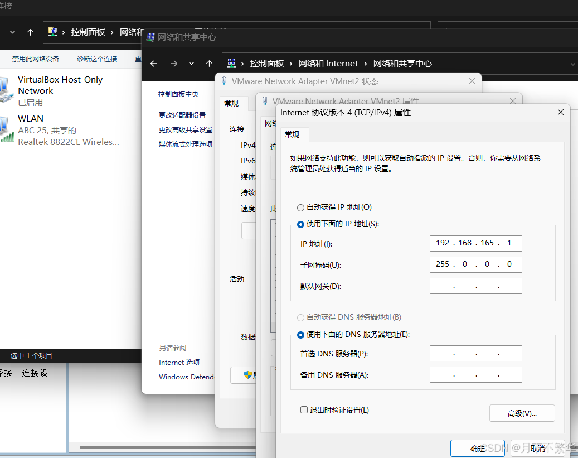Click control panel icon in network connections address bar

coord(53,32)
